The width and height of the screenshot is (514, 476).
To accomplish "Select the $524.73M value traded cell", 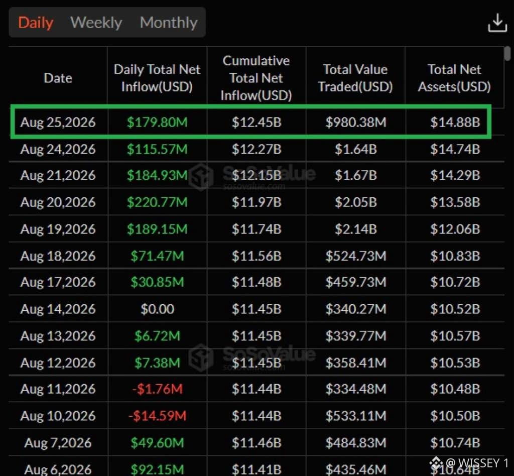I will (x=356, y=256).
